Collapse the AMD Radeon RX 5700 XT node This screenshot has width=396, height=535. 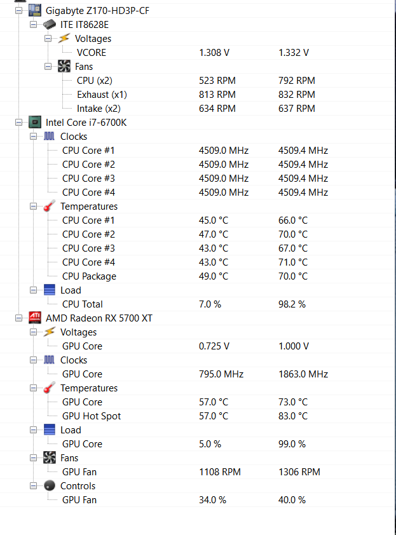coord(18,318)
